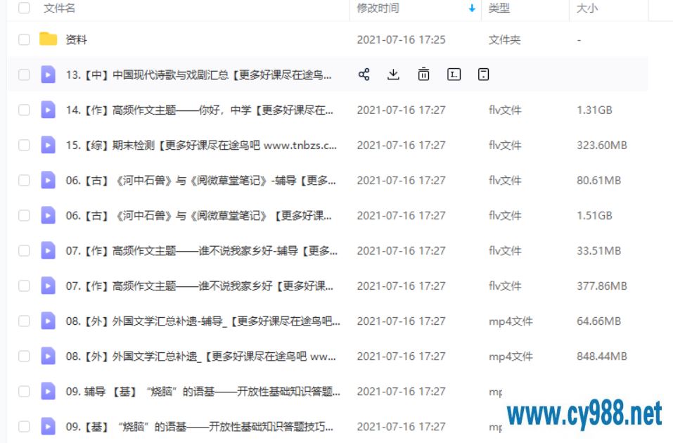The width and height of the screenshot is (673, 443).
Task: Sort by 类型 column header
Action: (x=499, y=8)
